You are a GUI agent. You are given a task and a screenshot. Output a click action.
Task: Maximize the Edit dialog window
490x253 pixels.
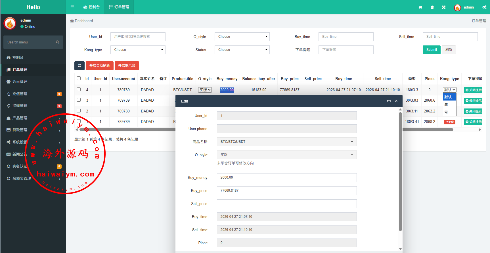[389, 101]
